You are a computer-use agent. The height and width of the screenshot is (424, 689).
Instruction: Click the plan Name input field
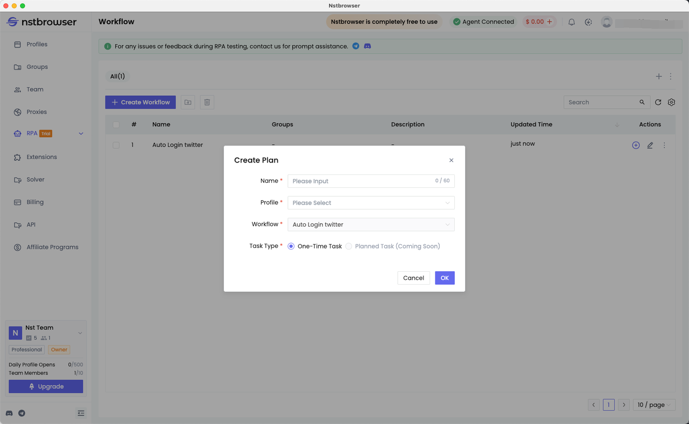[371, 181]
